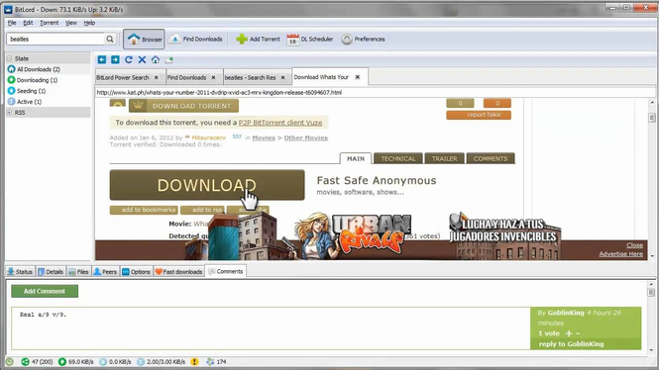Click the new tab icon in navigation bar
Image resolution: width=659 pixels, height=370 pixels.
(x=168, y=59)
